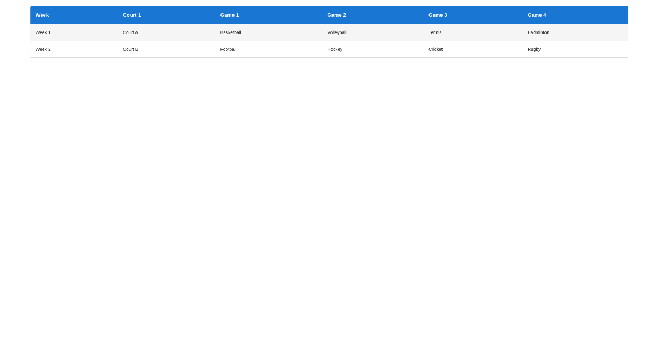The height and width of the screenshot is (341, 650).
Task: Click the Game 2 column header
Action: click(x=336, y=15)
